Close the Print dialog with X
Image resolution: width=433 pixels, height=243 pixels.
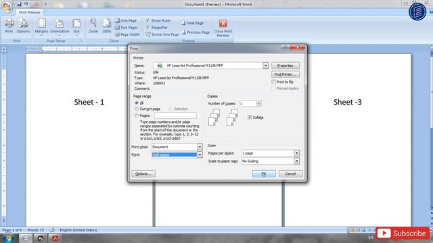298,48
